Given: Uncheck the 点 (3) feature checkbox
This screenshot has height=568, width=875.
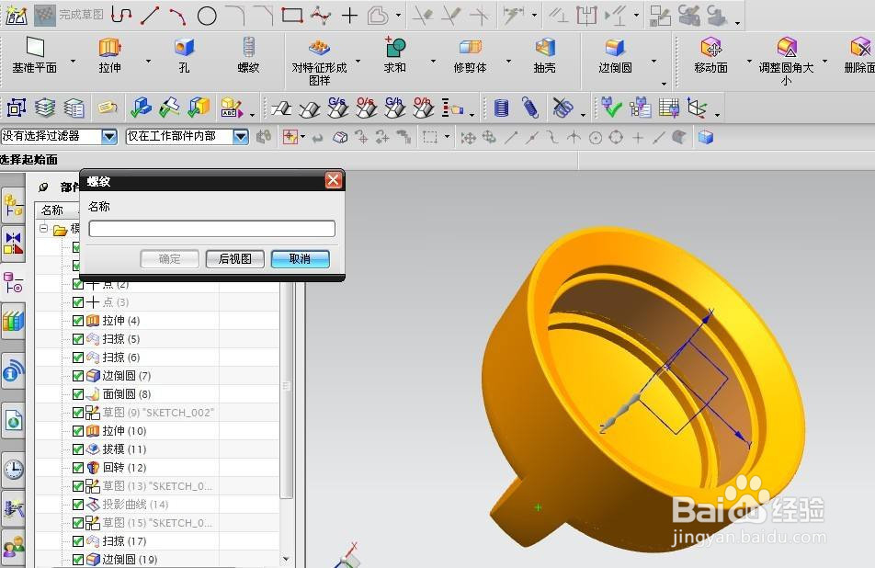Looking at the screenshot, I should click(x=78, y=302).
